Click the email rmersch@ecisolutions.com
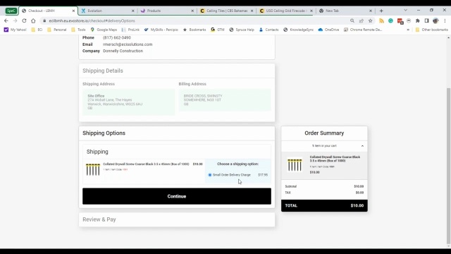This screenshot has width=451, height=254. [128, 44]
